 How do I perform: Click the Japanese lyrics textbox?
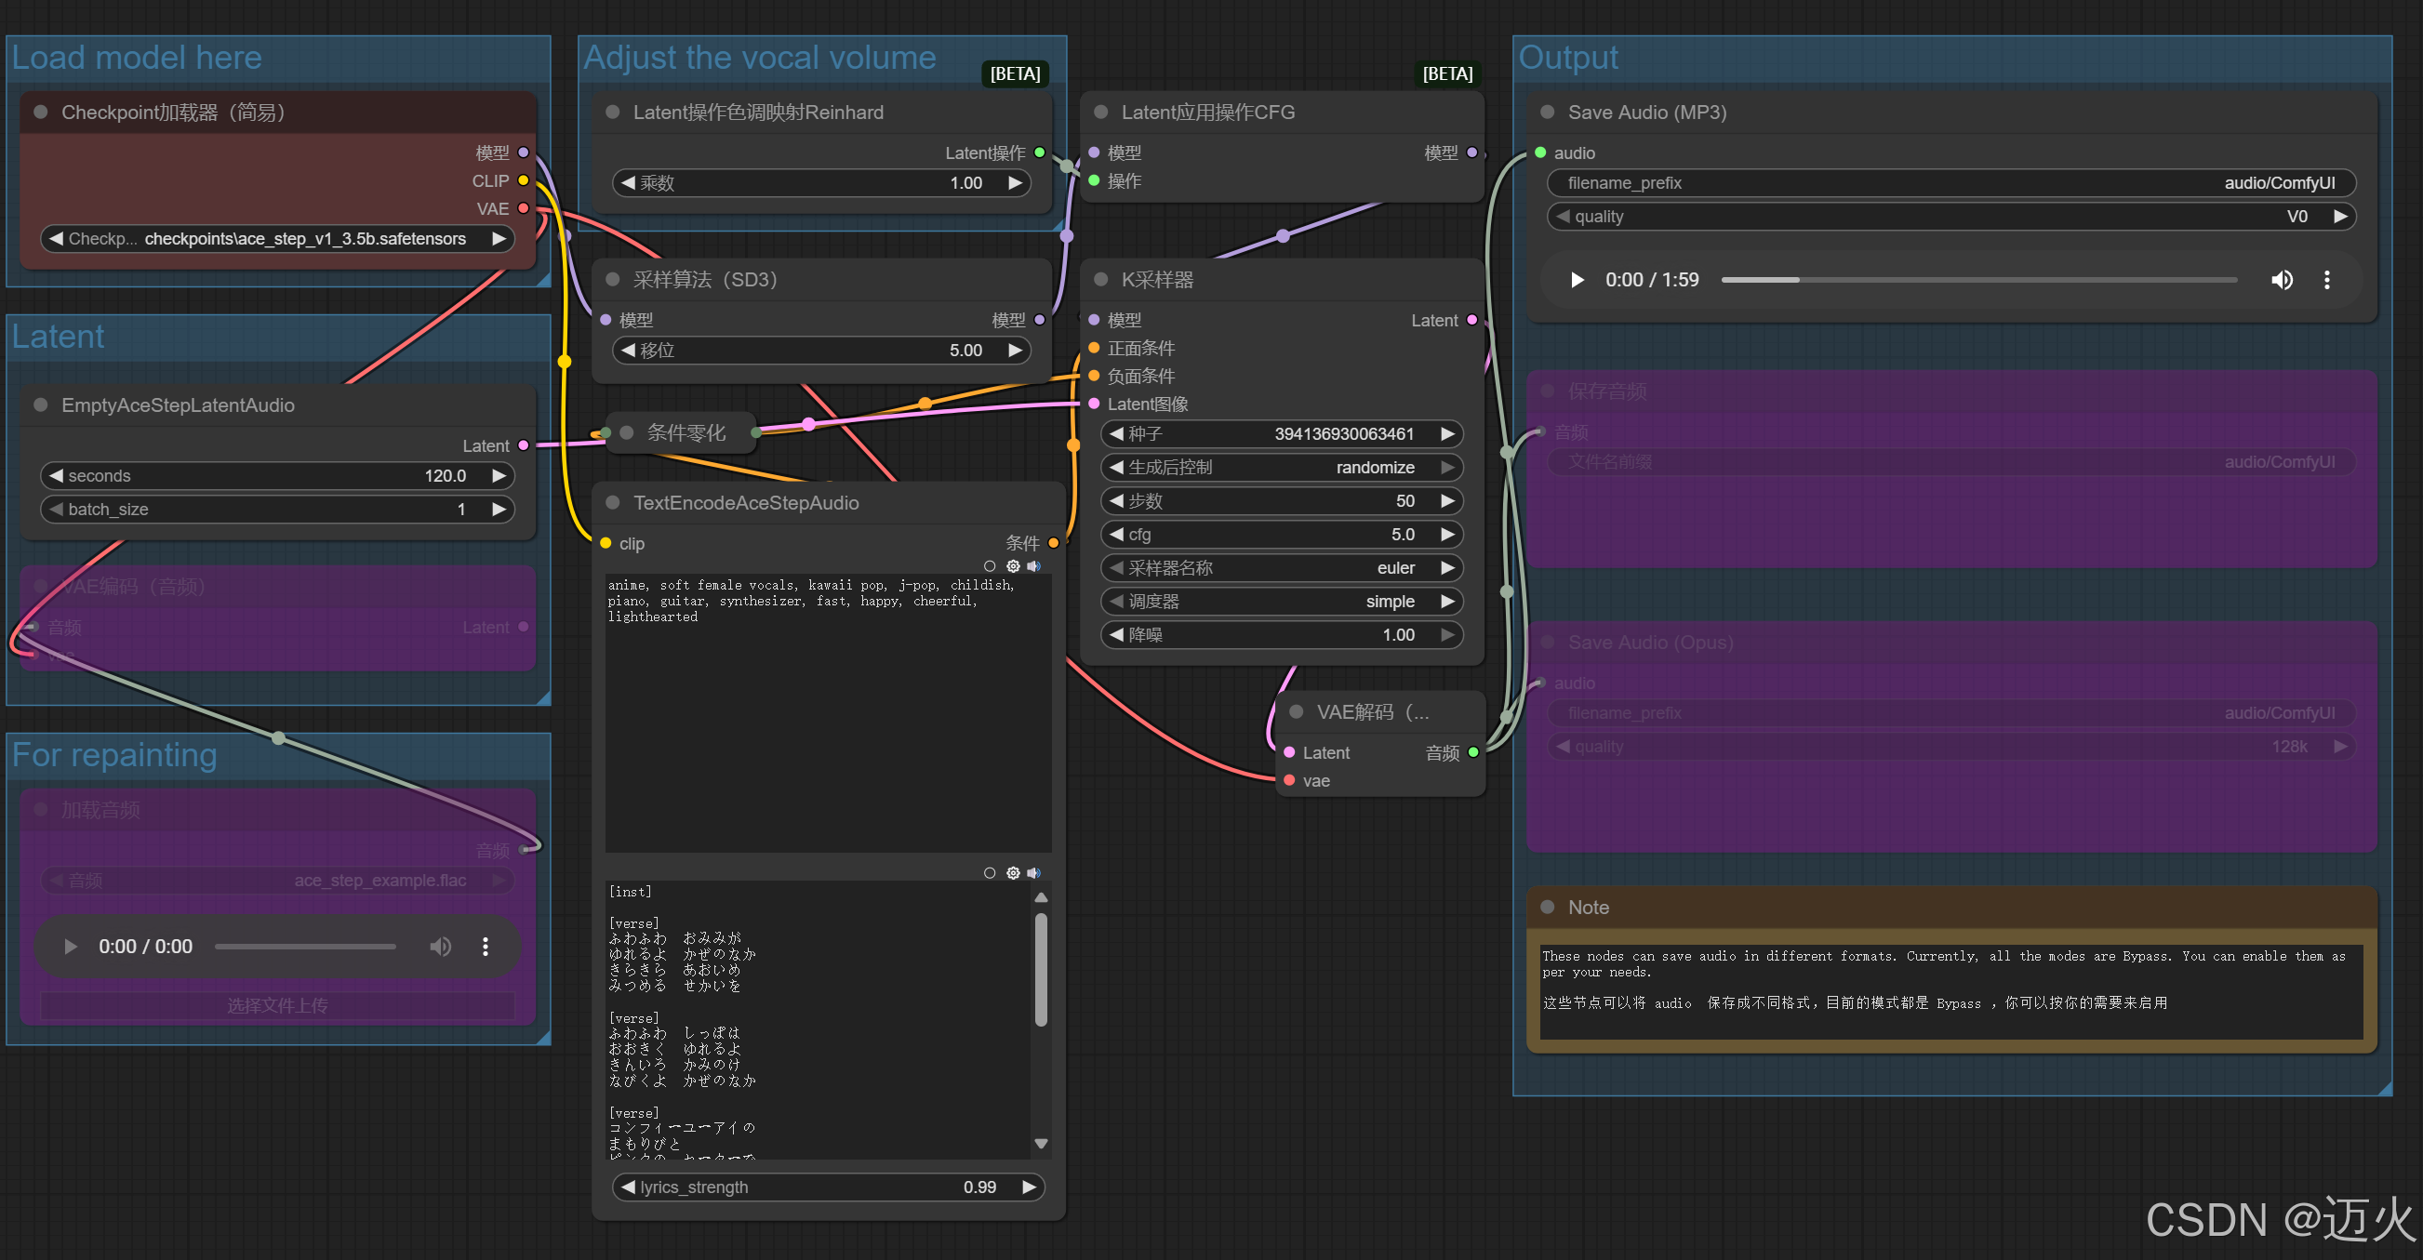tap(819, 1019)
